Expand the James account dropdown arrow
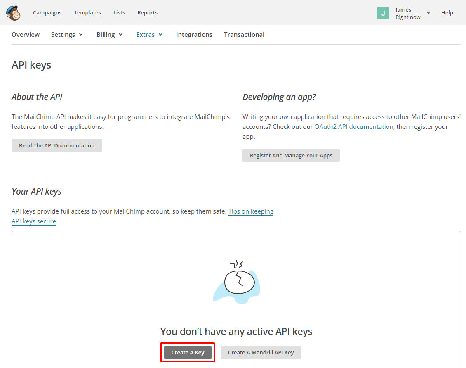 (x=428, y=12)
